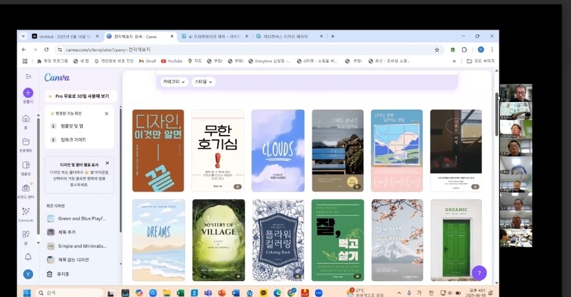Screen dimensions: 571x297
Task: Click the Windows Start button in taskbar
Action: pos(28,292)
